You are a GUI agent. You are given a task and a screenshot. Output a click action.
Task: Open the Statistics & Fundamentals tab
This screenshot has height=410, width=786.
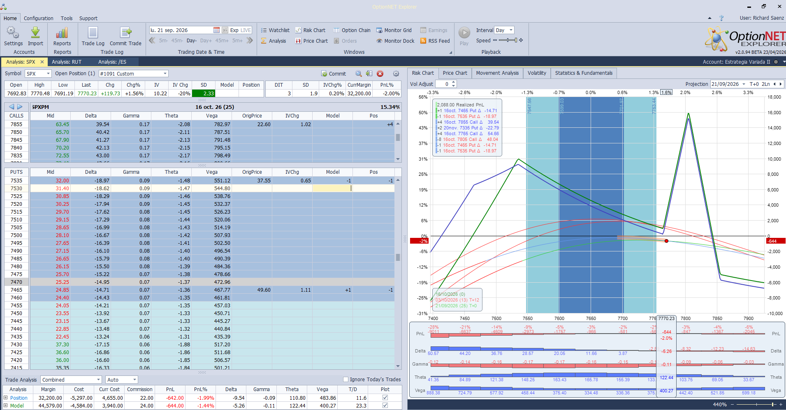tap(584, 73)
